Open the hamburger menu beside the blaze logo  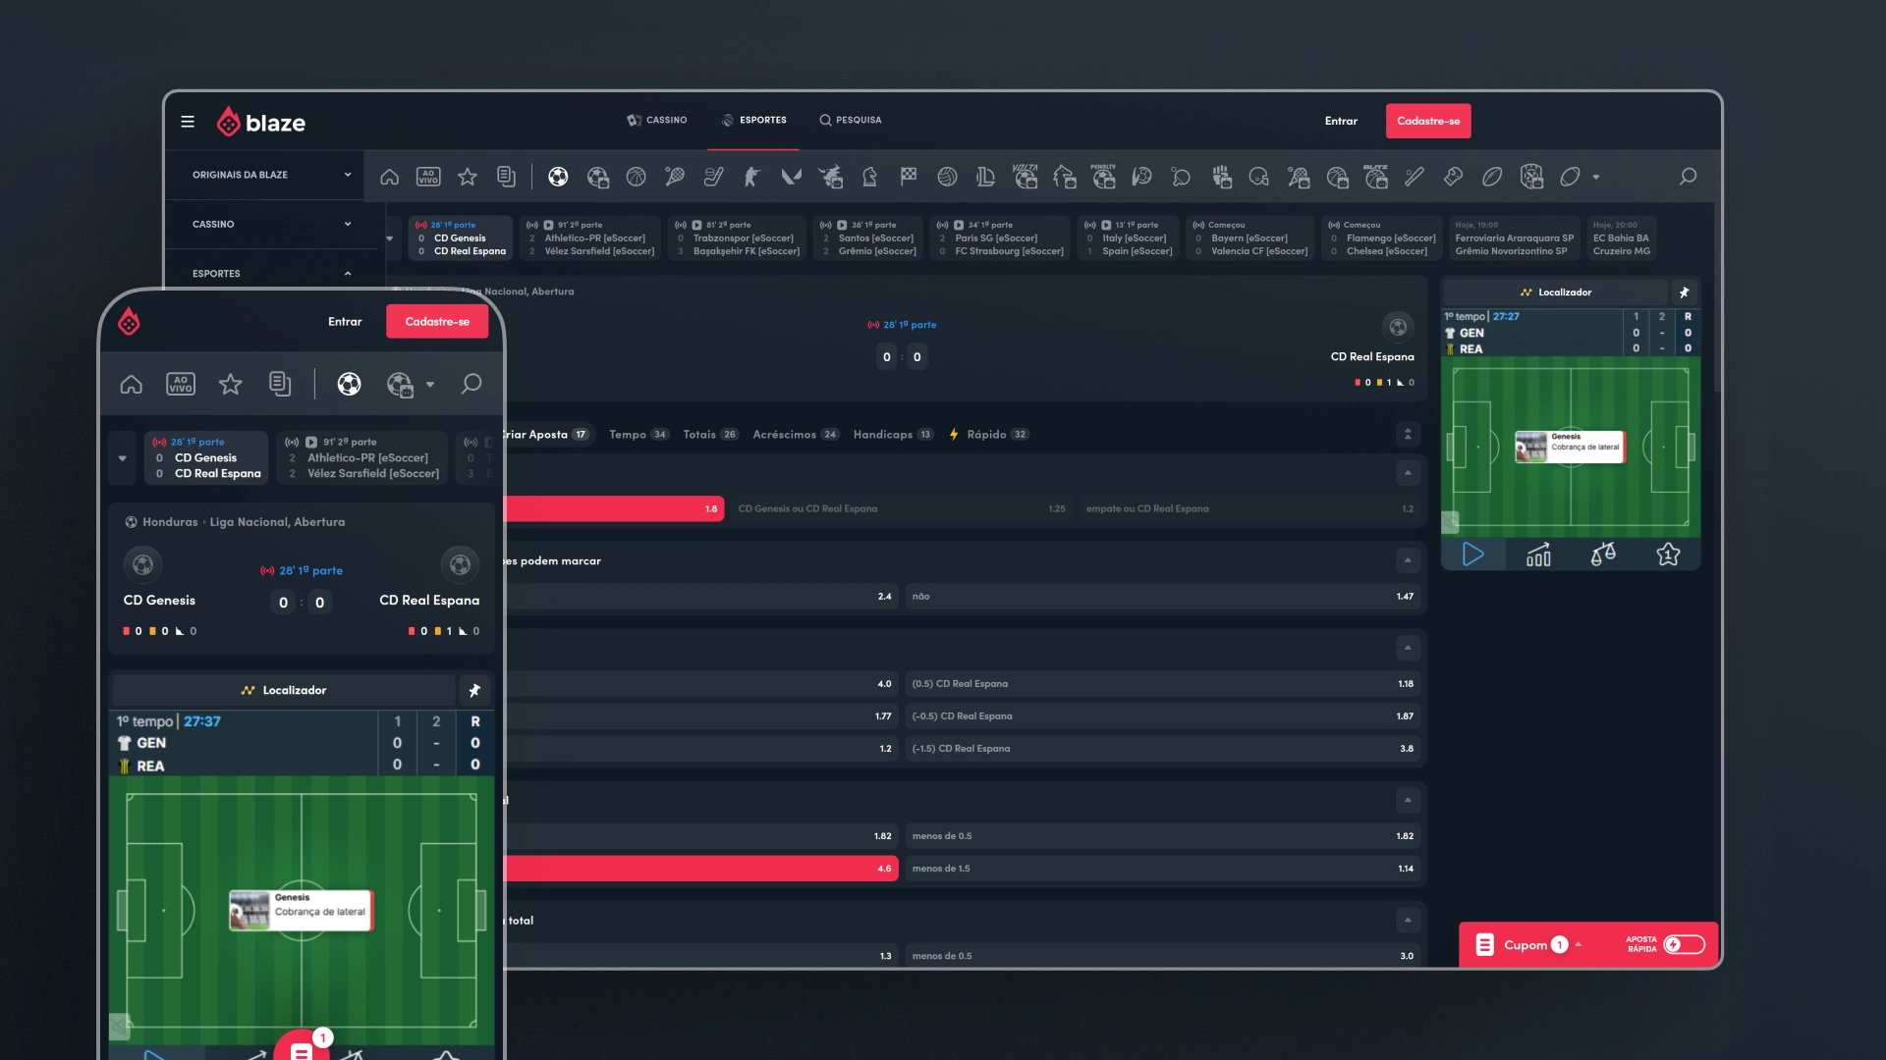188,122
